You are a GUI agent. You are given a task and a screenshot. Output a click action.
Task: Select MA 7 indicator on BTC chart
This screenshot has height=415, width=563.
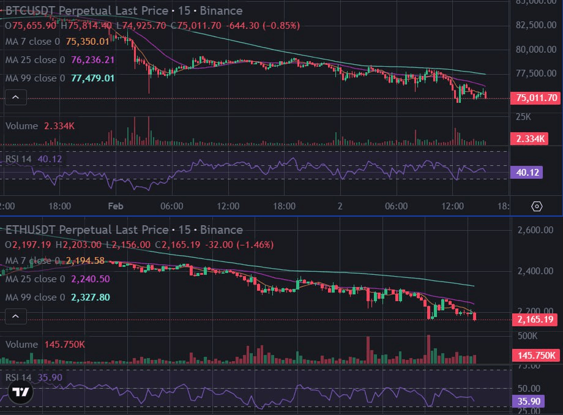tap(32, 41)
